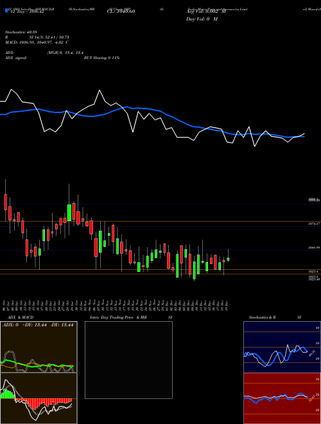This screenshot has width=321, height=424.
Task: Click the 'ADX signal:' label
Action: [x=16, y=58]
